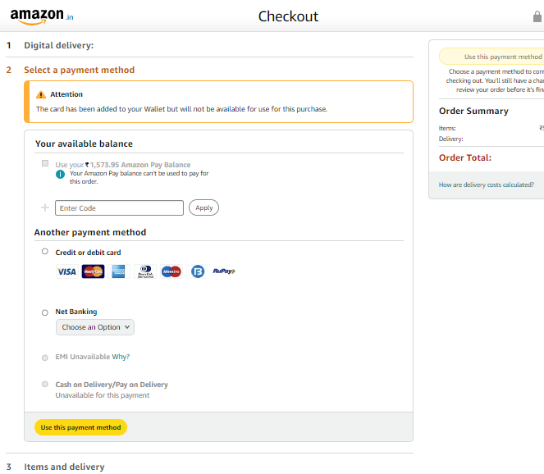Open the 'Items and delivery' step
Screen dimensions: 544x474
tap(64, 467)
